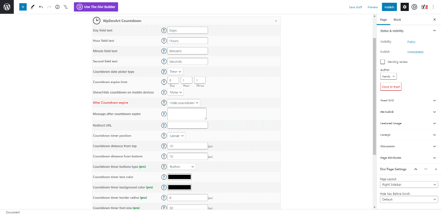Screen dimensions: 441x215
Task: Open the block inserter plus button
Action: (23, 7)
